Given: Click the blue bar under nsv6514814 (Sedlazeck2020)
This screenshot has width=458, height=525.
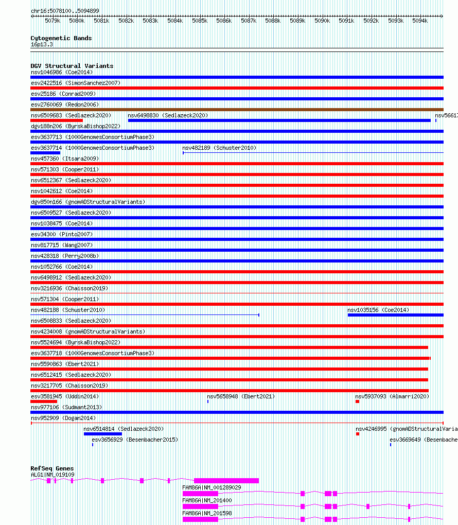Looking at the screenshot, I should click(103, 434).
